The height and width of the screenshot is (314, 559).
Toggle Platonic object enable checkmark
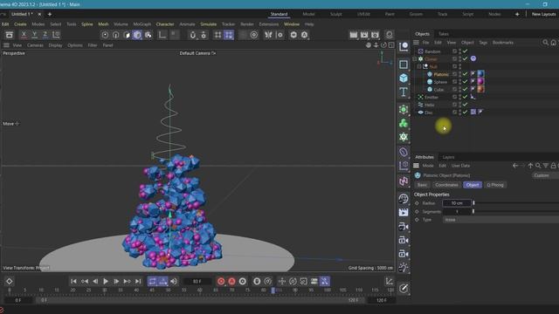465,74
